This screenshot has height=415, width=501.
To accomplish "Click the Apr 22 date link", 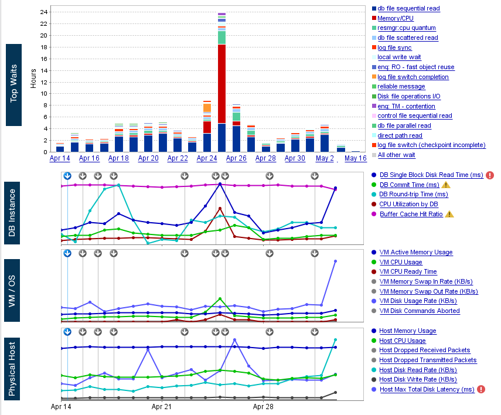I will pyautogui.click(x=178, y=158).
